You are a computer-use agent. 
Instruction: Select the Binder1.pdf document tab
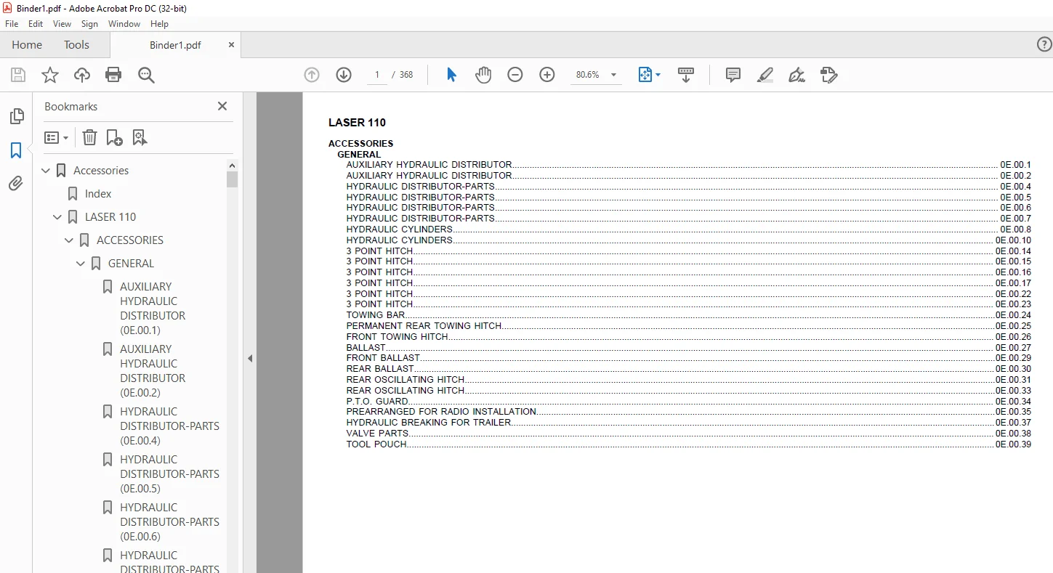pos(175,45)
